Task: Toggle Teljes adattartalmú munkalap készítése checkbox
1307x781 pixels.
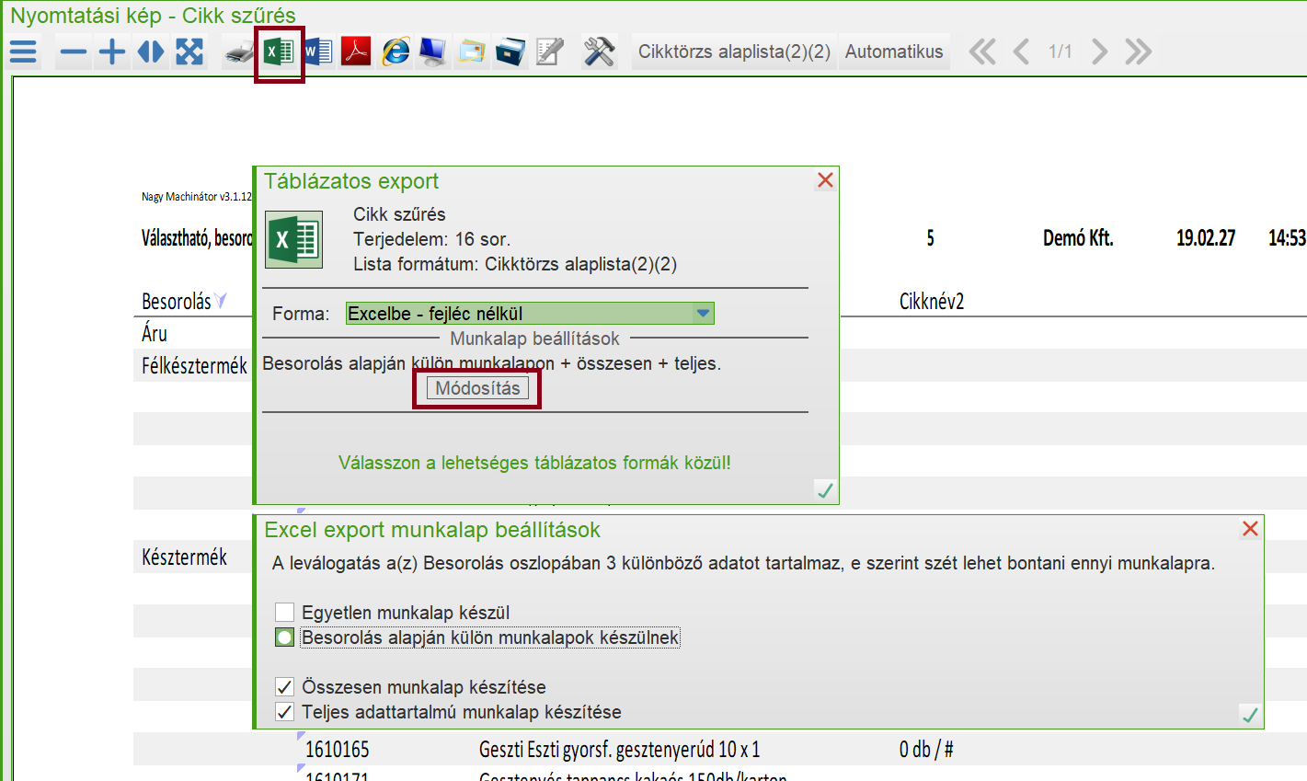Action: (x=284, y=712)
